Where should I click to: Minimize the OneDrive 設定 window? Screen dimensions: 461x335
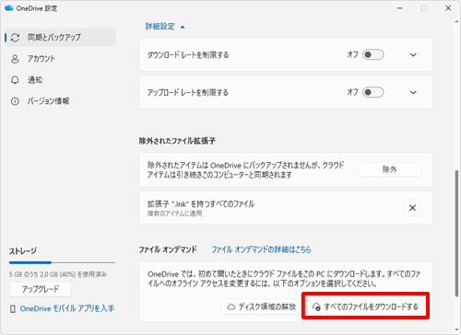(400, 8)
